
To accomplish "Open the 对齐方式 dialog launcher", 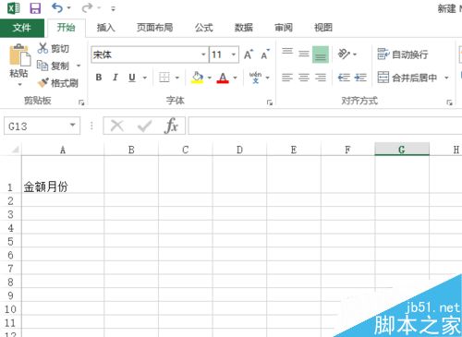I will click(x=449, y=102).
